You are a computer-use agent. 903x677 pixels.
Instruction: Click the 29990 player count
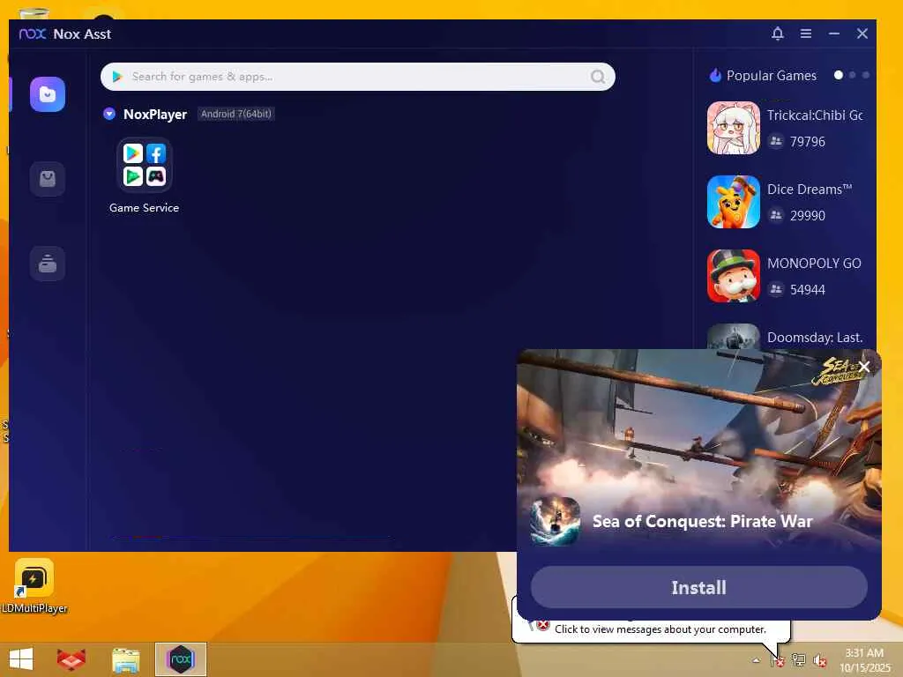point(808,215)
